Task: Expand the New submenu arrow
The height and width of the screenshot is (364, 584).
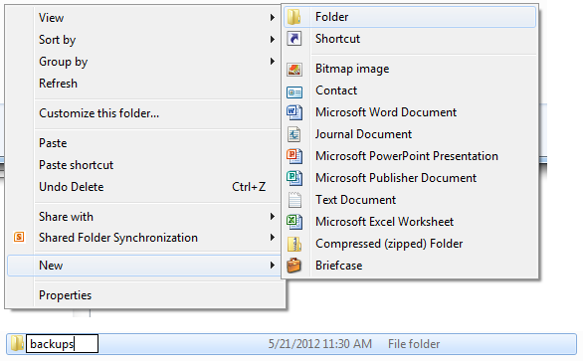Action: point(273,266)
